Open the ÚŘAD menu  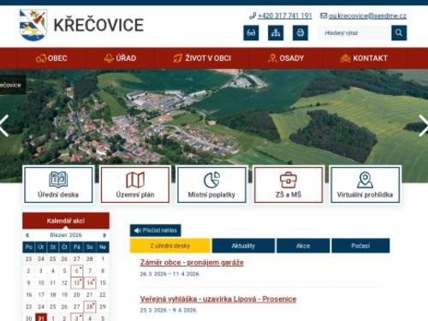coord(120,58)
